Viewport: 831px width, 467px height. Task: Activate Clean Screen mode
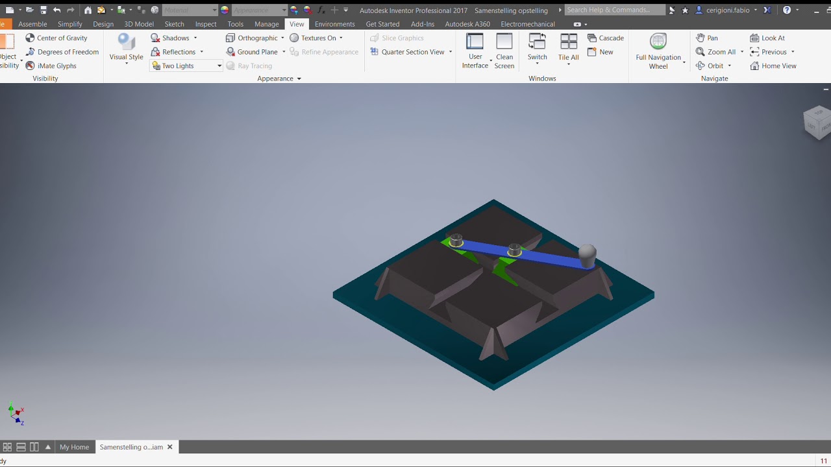(x=504, y=51)
